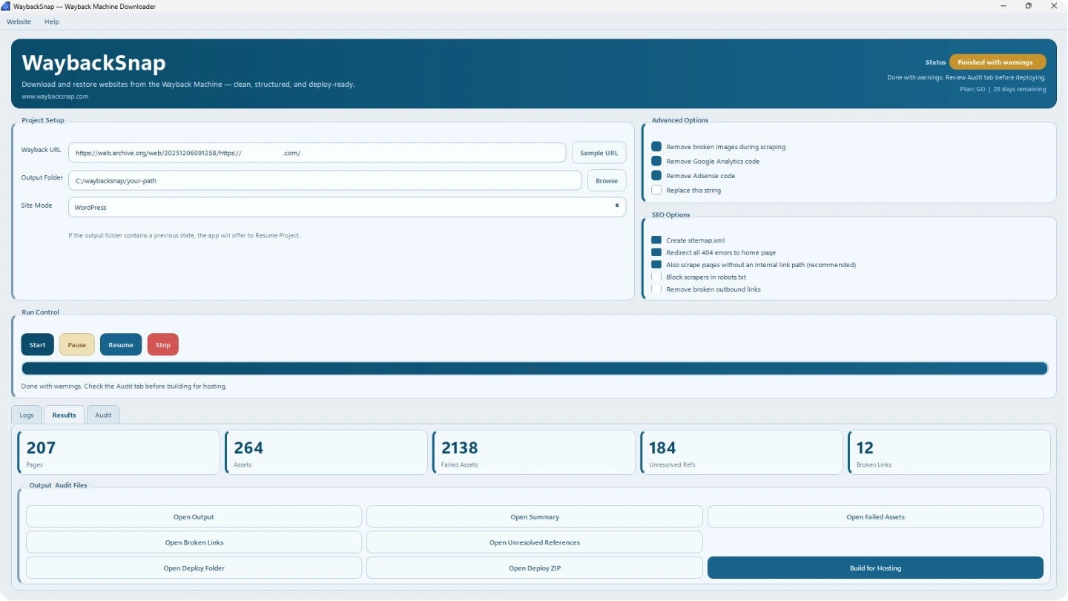Disable Remove Adsense code option
Viewport: 1068px width, 601px height.
(x=656, y=176)
